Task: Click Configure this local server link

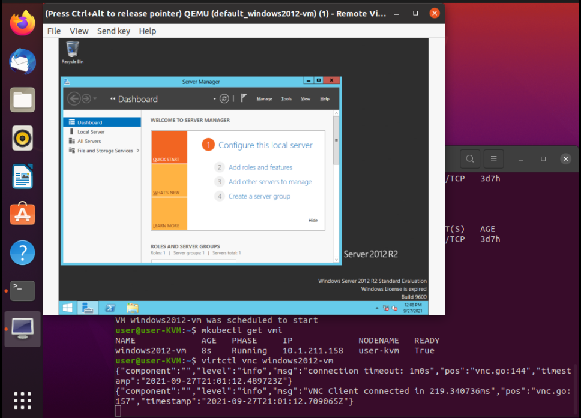Action: pyautogui.click(x=265, y=145)
